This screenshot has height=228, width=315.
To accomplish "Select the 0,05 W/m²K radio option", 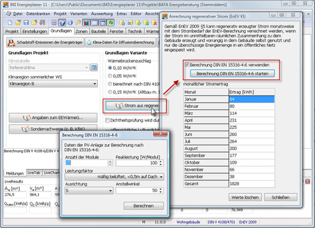I will (110, 76).
